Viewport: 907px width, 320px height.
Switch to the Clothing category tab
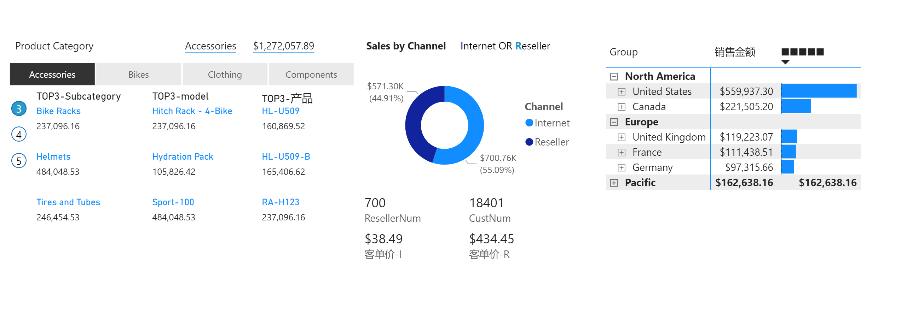pyautogui.click(x=225, y=75)
